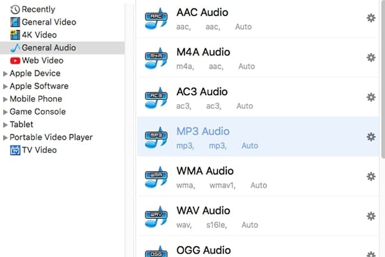Expand the Apple Device category arrow

[x=5, y=74]
